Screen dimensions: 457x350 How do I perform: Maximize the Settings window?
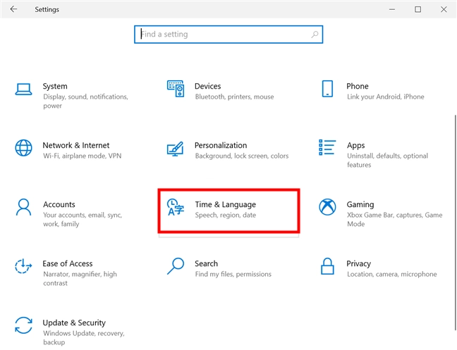pos(418,9)
